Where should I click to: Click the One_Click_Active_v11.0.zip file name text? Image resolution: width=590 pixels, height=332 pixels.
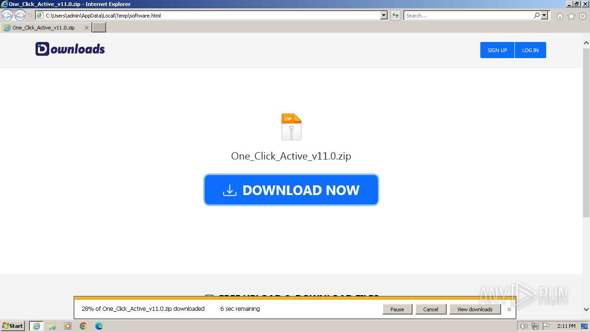[291, 156]
